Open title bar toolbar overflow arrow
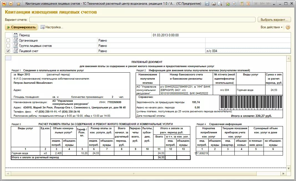The image size is (296, 181). (x=274, y=4)
